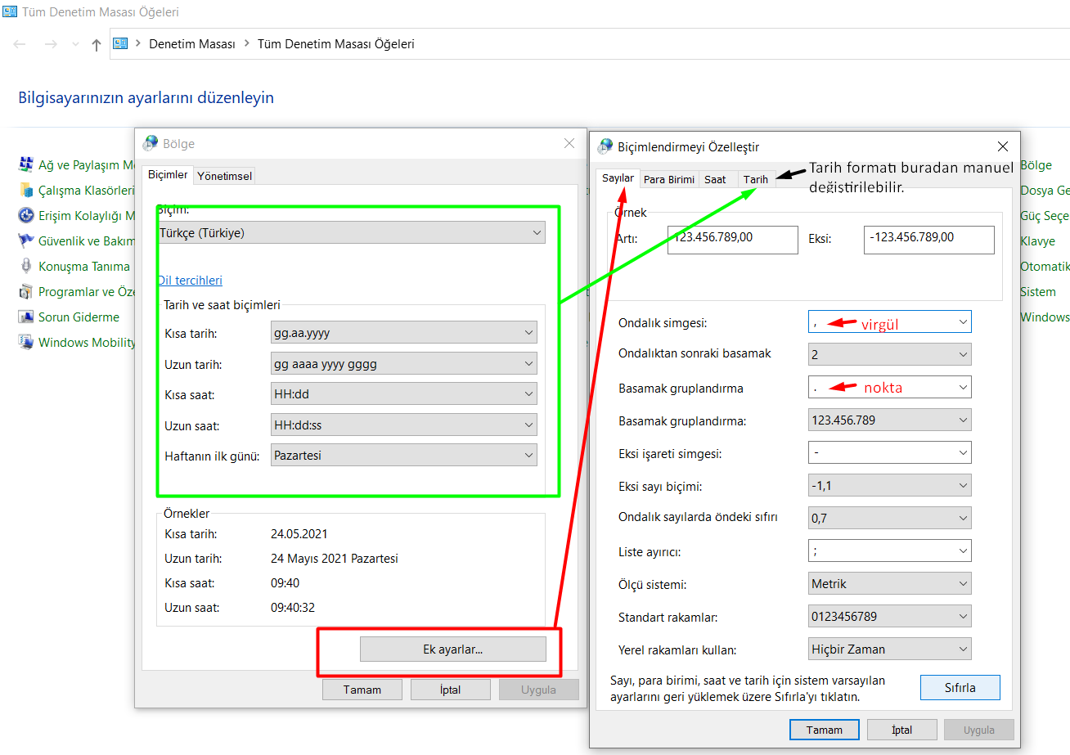Image resolution: width=1070 pixels, height=755 pixels.
Task: Click Tamam in Biçimlendirmeyi Özelleştir
Action: coord(825,730)
